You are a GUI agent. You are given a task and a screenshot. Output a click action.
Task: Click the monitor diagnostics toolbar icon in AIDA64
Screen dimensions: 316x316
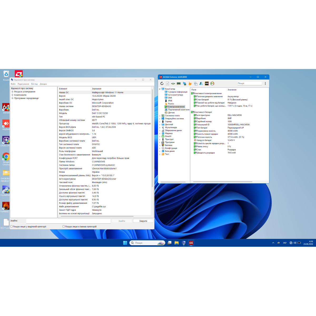pos(185,83)
